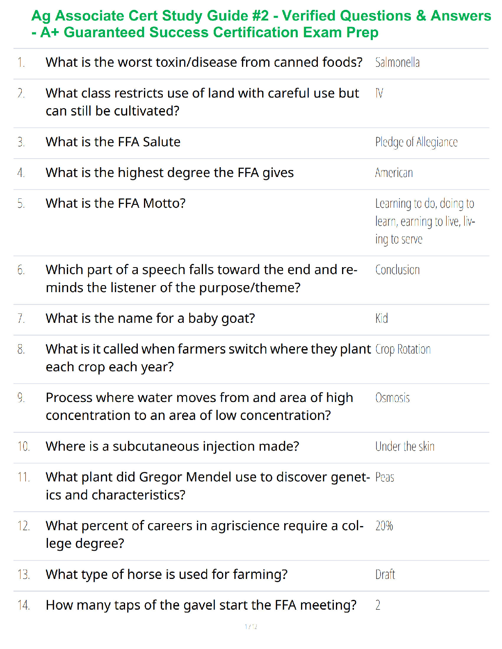The image size is (502, 649).
Task: Click the answer "Conclusion"
Action: pos(397,270)
